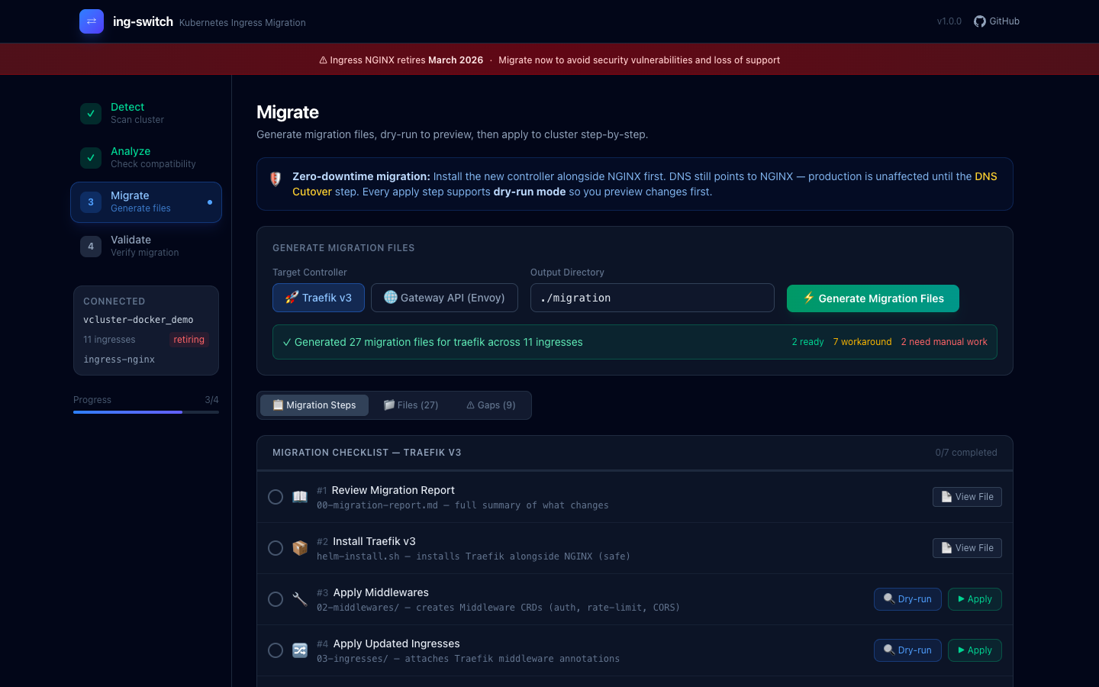Click the 0/7 completed counter
Image resolution: width=1099 pixels, height=687 pixels.
coord(966,453)
